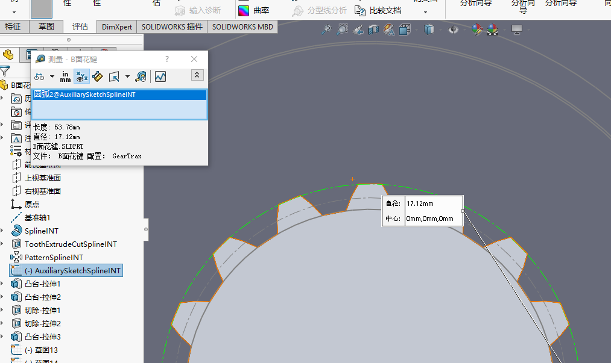Screen dimensions: 611x363
Task: Switch to the 草图 tab
Action: click(x=46, y=27)
